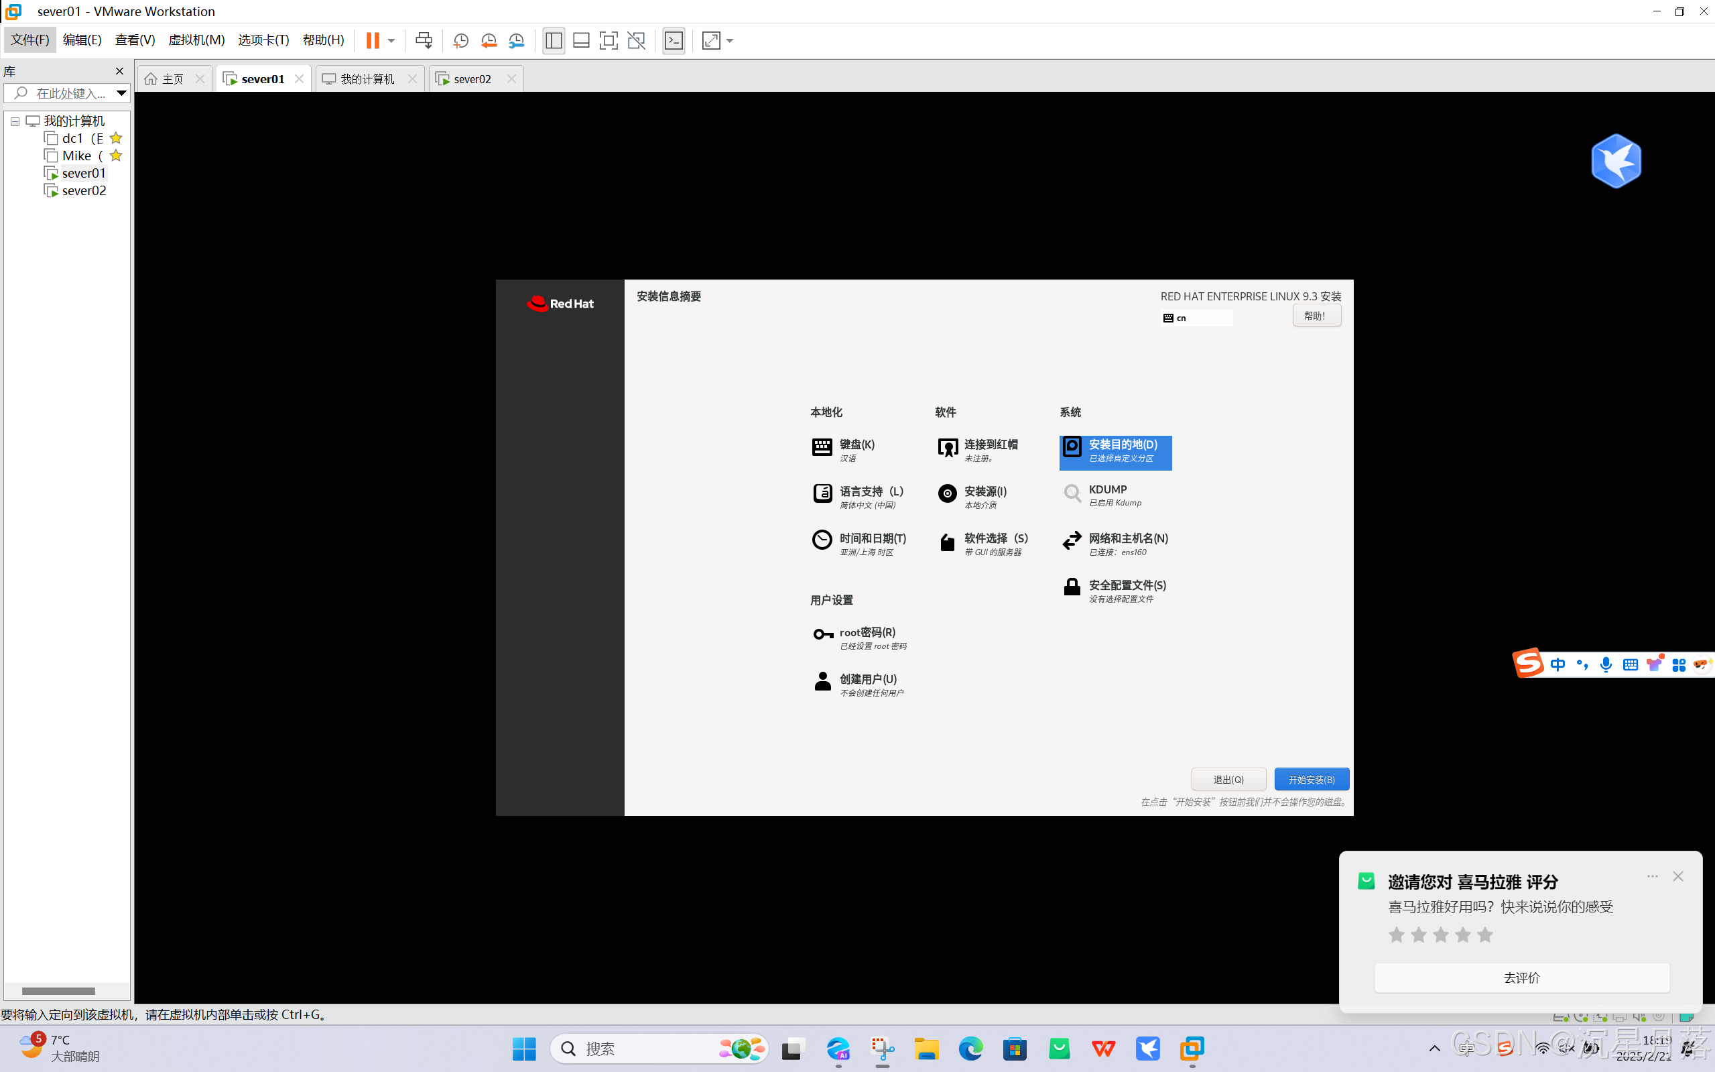Screen dimensions: 1715x1072
Task: Toggle the unity mode icon
Action: click(x=637, y=40)
